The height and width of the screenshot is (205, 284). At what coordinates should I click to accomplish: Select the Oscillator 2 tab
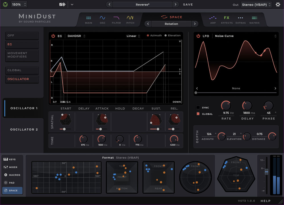pos(24,129)
